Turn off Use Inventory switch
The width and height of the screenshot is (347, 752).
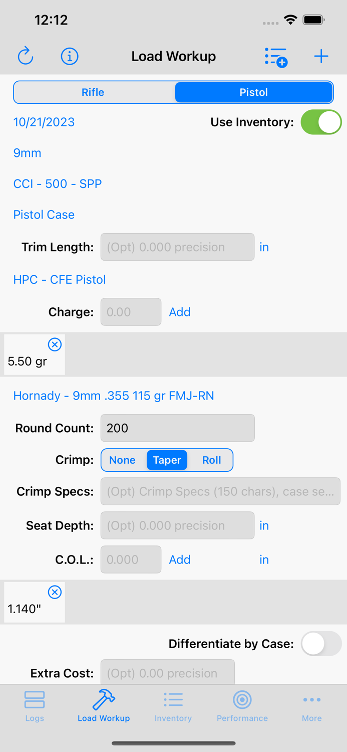(x=320, y=122)
